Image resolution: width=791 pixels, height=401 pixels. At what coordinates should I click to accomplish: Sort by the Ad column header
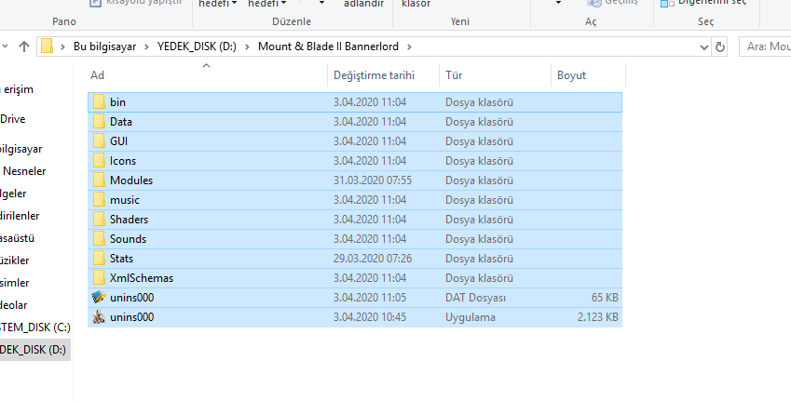[207, 75]
